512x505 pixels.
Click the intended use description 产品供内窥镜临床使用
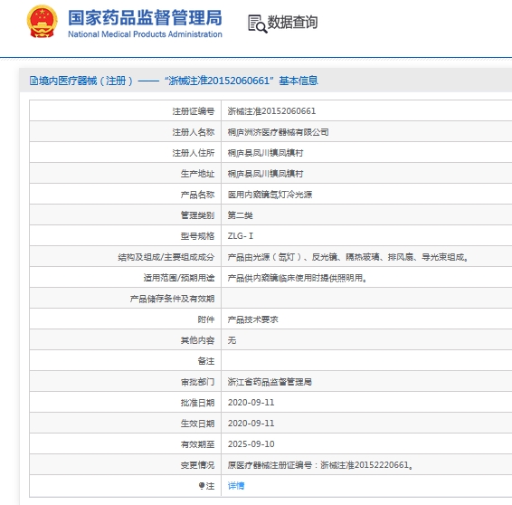point(297,278)
